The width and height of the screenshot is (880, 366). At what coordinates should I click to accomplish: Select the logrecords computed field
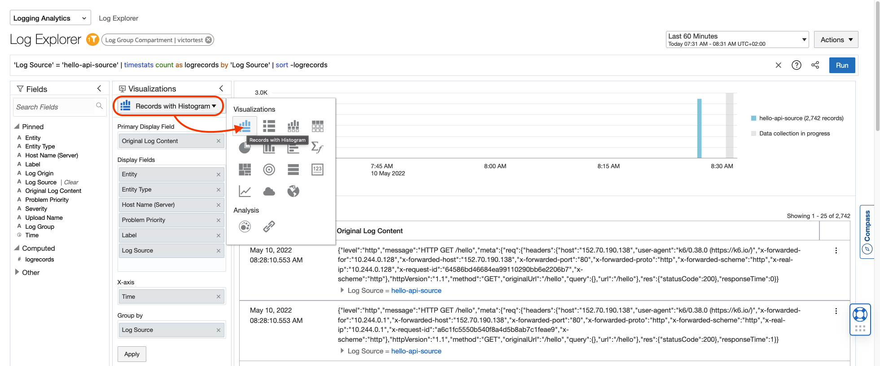(x=39, y=259)
